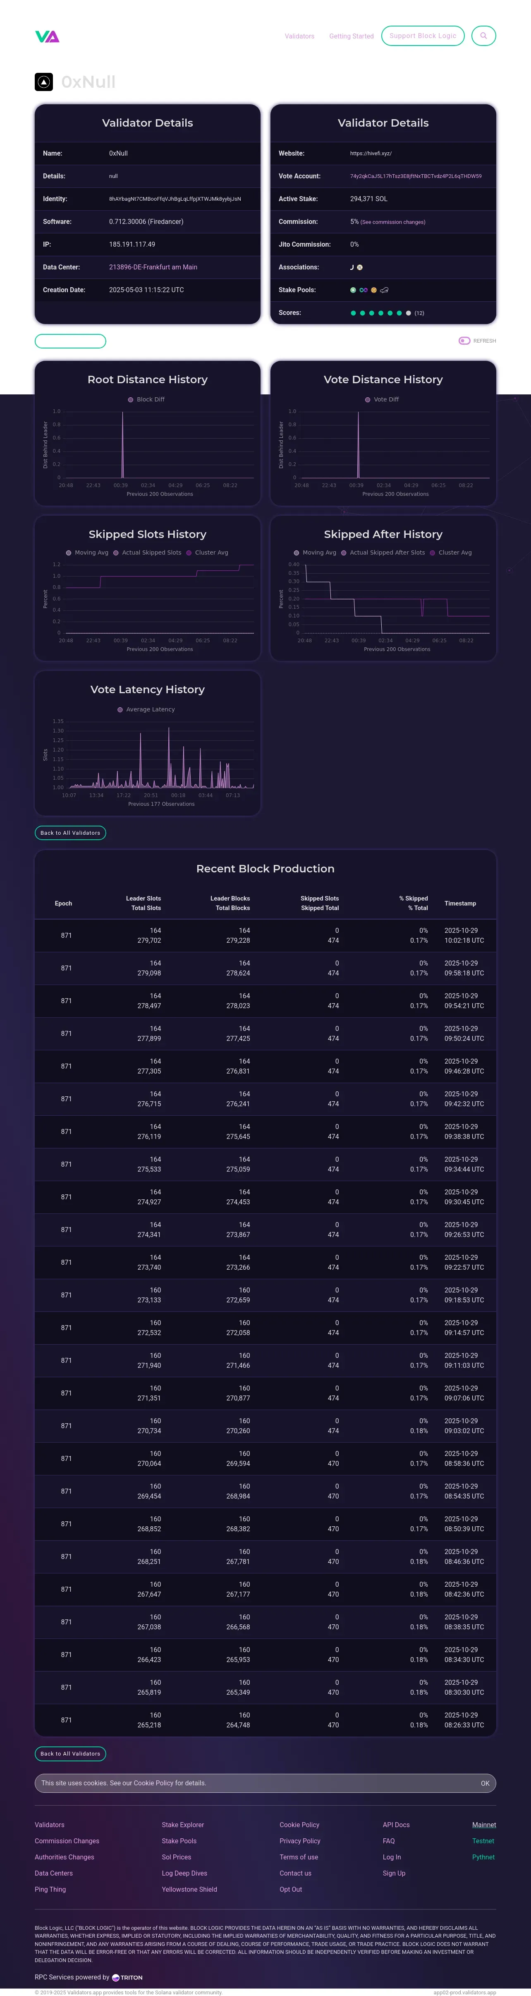Viewport: 531px width, 1996px height.
Task: Open the Validators nav menu item
Action: click(x=299, y=36)
